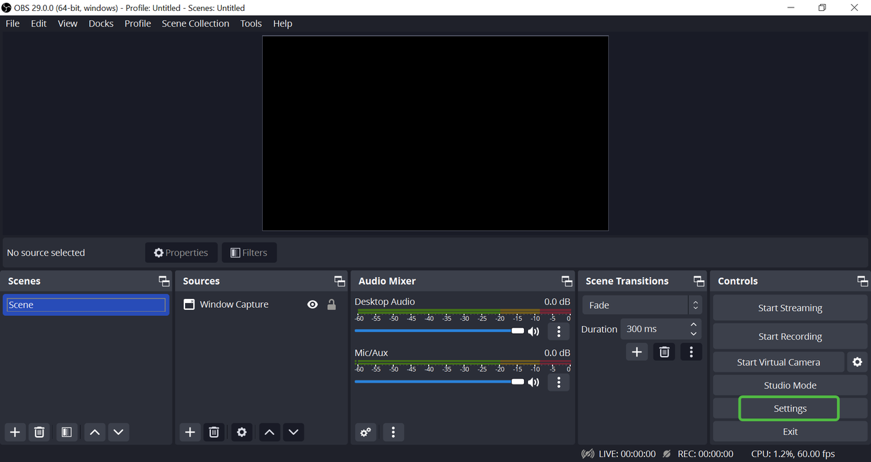
Task: Pop out the Audio Mixer dock
Action: 566,281
